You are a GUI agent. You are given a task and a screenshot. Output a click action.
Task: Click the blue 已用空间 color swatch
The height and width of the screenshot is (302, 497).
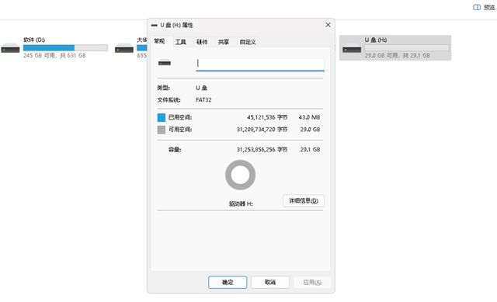coord(162,117)
